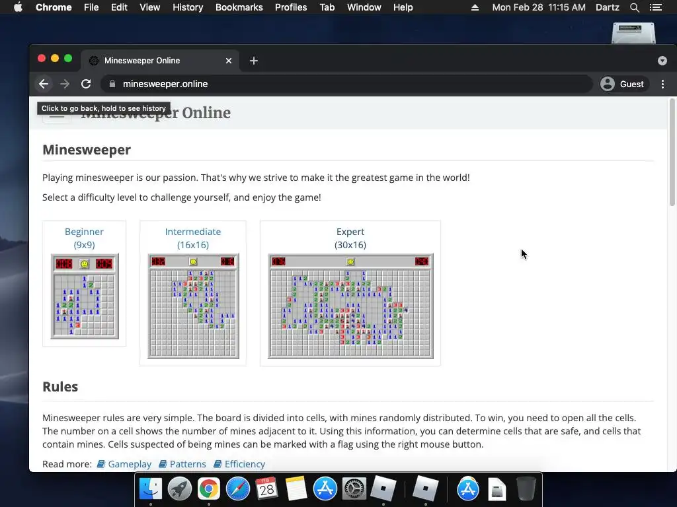This screenshot has height=507, width=677.
Task: Click the eject icon in menu bar
Action: (x=475, y=7)
